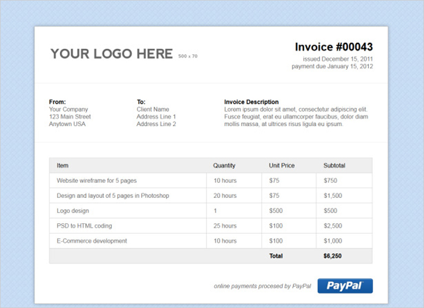Click the payment due January 15, 2012 text

(x=332, y=67)
